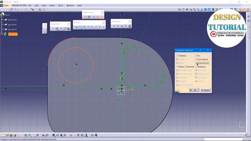Select the Ellipse tool in Profile toolbar
The image size is (251, 141).
[x=92, y=27]
